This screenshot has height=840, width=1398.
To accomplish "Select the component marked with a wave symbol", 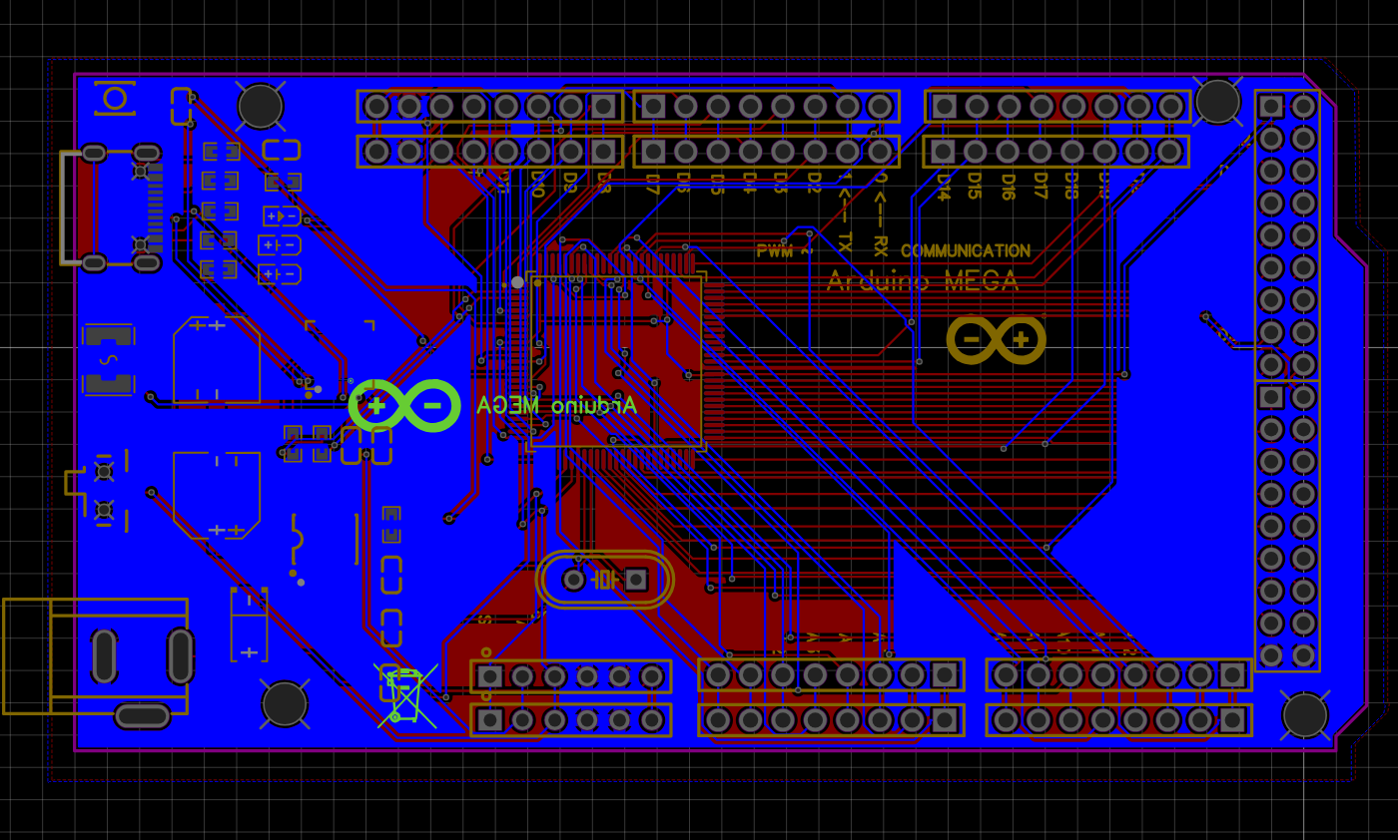I will pos(108,359).
